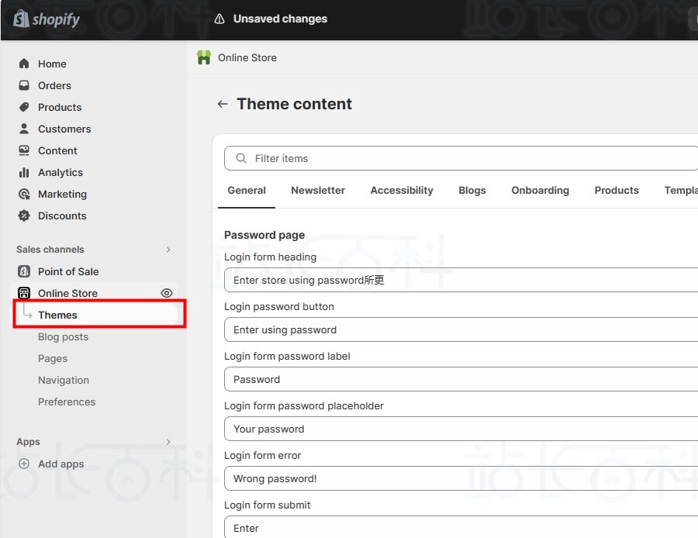This screenshot has width=698, height=538.
Task: Click the Unsaved changes warning icon
Action: click(219, 19)
